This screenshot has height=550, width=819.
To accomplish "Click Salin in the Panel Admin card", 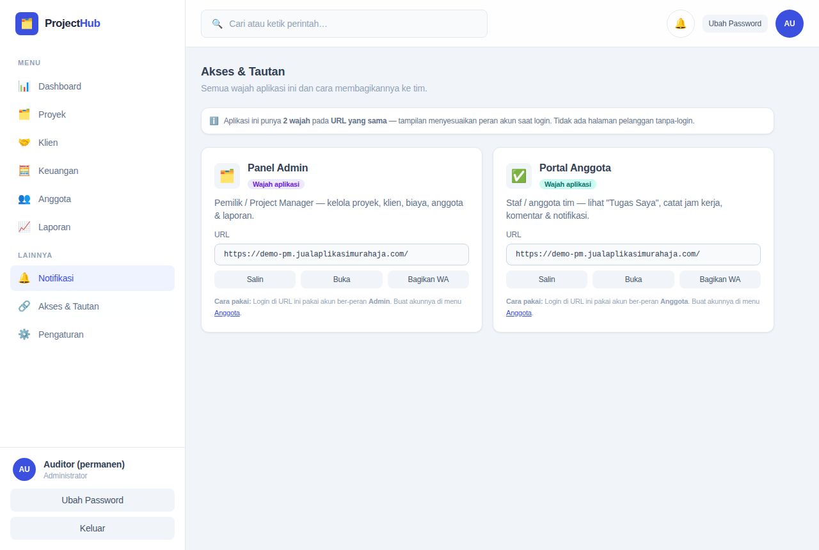I will [x=255, y=279].
